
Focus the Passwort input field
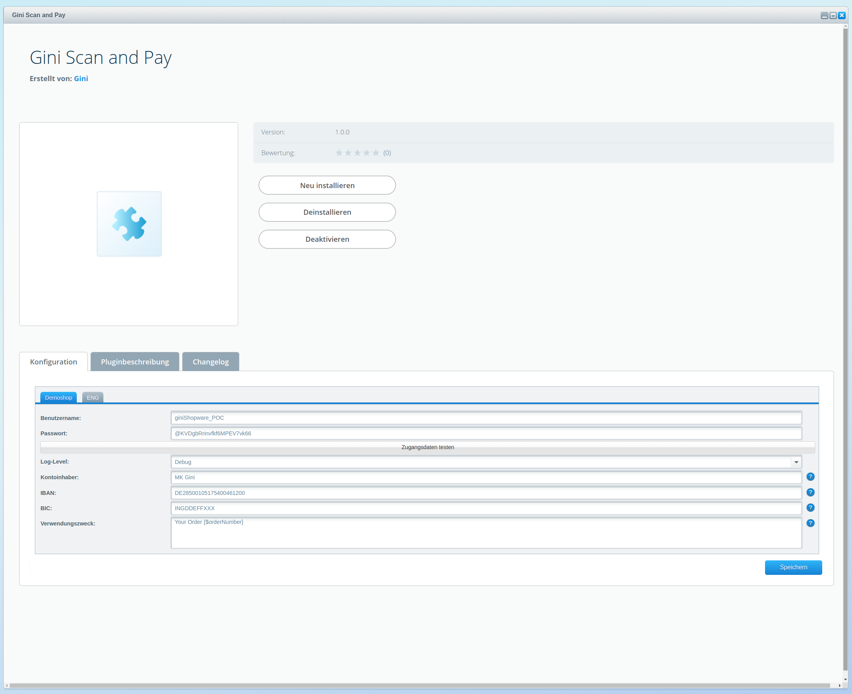(x=486, y=433)
